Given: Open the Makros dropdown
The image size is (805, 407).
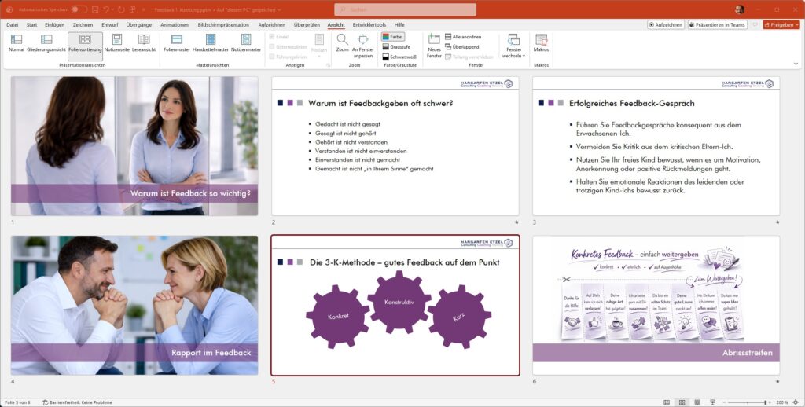Looking at the screenshot, I should [x=541, y=43].
